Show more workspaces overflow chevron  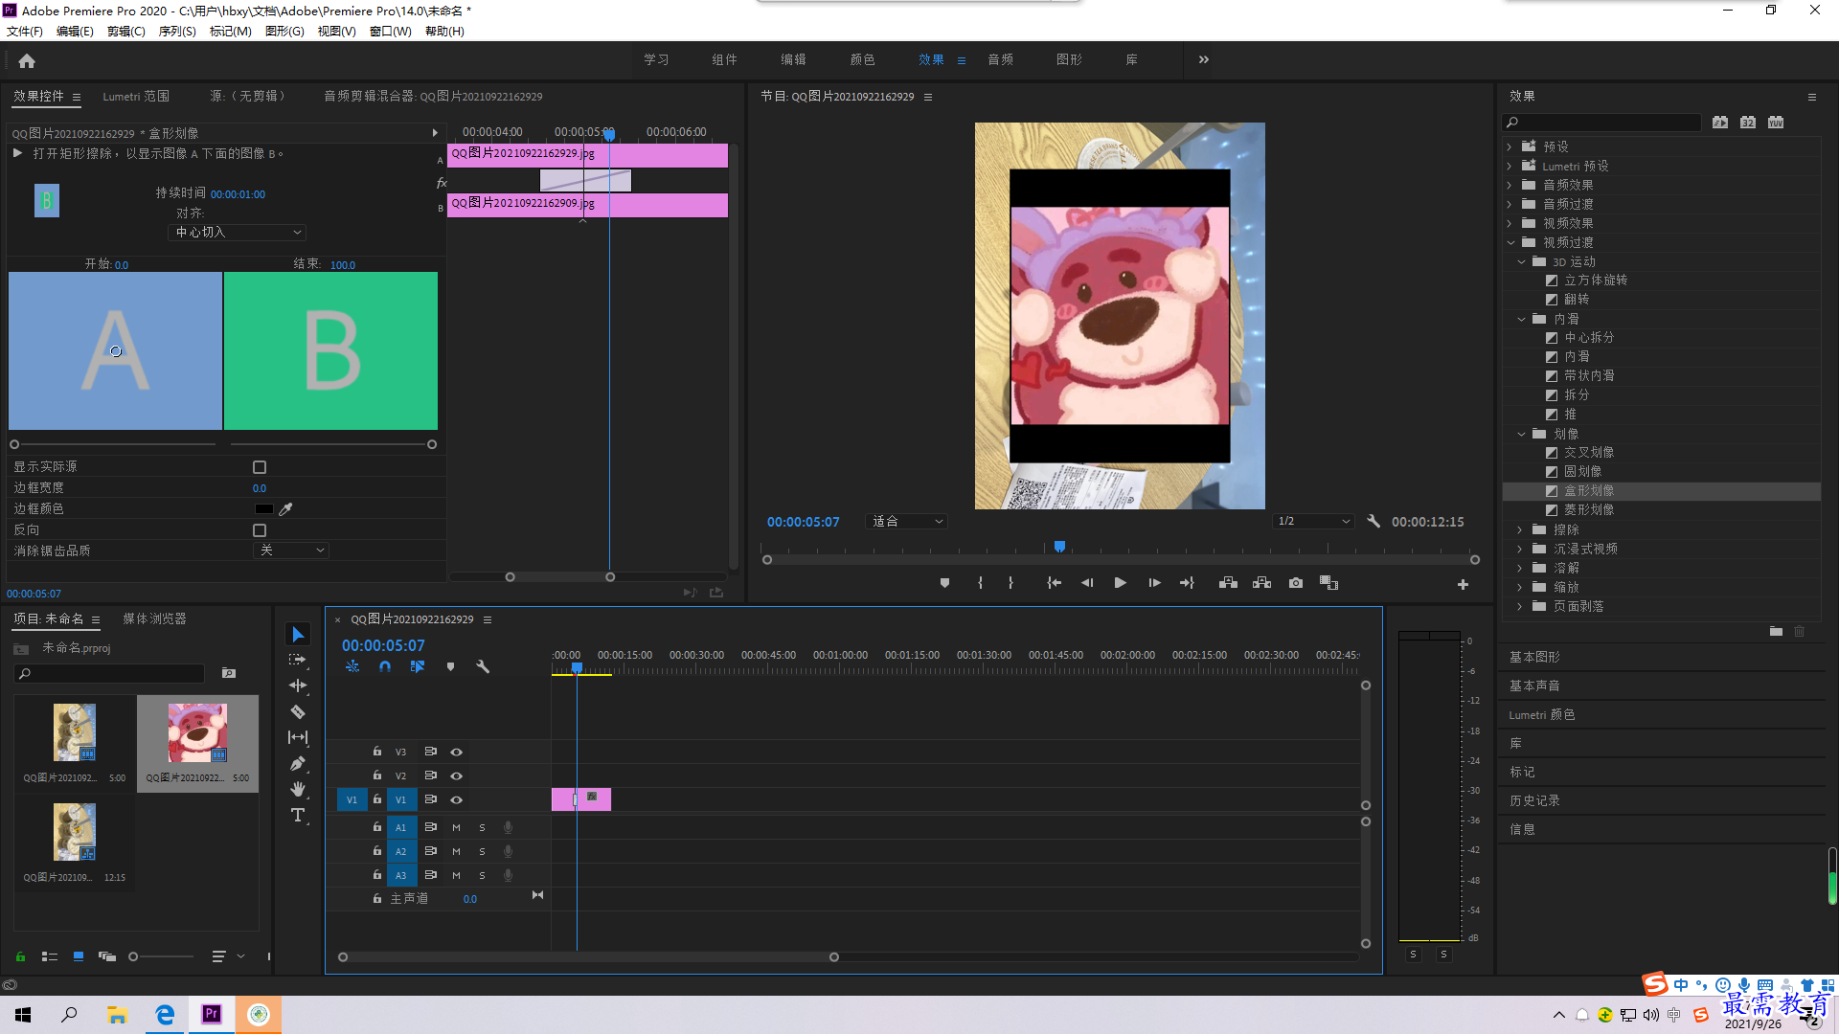coord(1203,59)
